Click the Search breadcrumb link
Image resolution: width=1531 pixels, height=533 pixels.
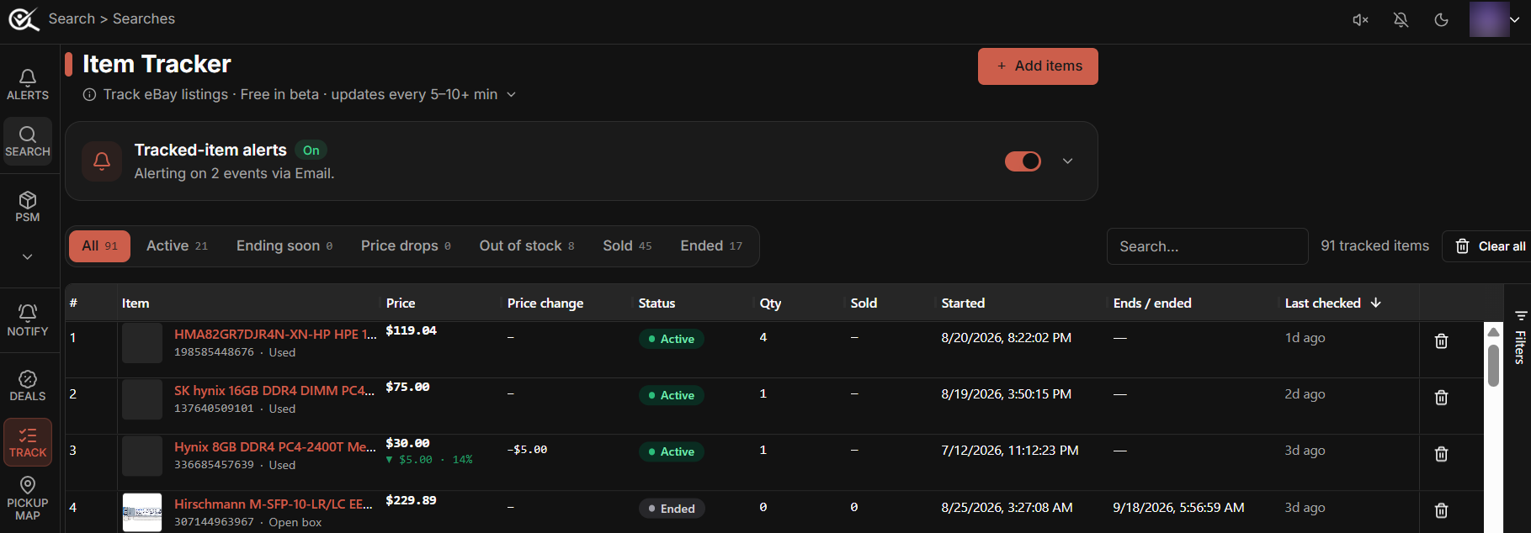coord(72,18)
